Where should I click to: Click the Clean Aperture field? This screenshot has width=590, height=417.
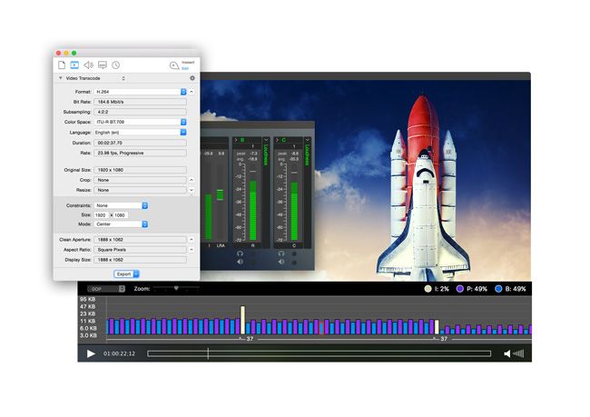click(x=140, y=240)
